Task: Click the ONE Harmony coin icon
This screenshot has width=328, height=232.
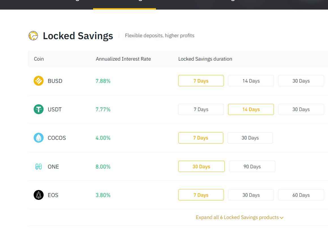Action: click(x=38, y=167)
